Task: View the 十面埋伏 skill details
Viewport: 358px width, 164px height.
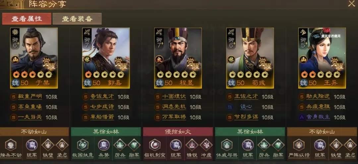Action: 174,96
